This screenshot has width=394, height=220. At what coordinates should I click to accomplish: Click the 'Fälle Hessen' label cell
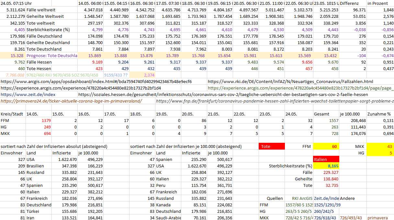(39, 62)
